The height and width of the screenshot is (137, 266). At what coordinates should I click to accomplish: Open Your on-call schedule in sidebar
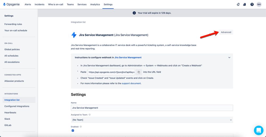16,31
